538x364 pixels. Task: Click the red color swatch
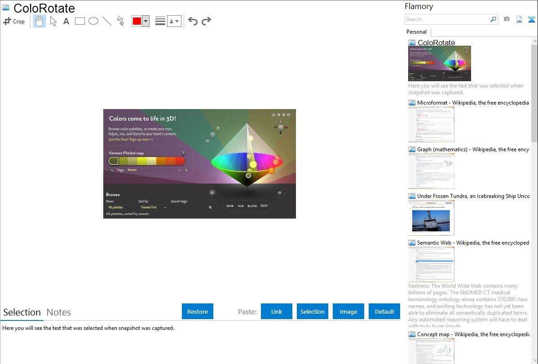pyautogui.click(x=137, y=21)
